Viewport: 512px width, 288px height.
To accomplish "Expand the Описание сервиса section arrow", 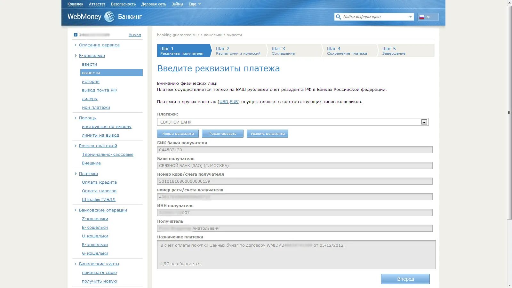I will (76, 45).
